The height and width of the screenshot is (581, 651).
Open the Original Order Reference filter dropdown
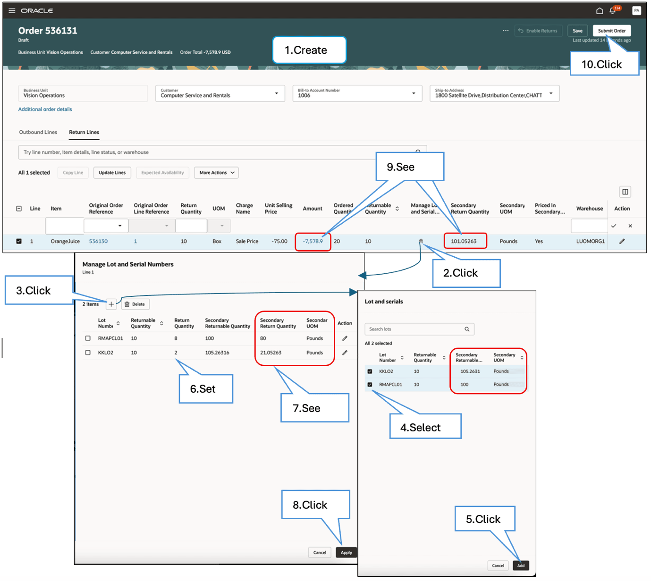tap(120, 226)
